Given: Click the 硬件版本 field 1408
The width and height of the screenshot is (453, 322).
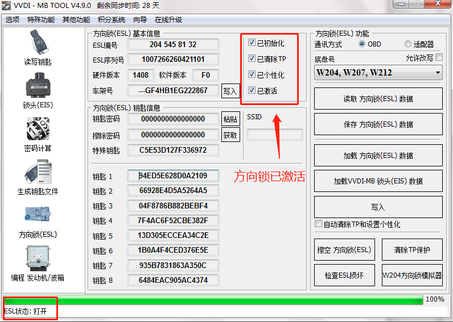Looking at the screenshot, I should tap(141, 75).
